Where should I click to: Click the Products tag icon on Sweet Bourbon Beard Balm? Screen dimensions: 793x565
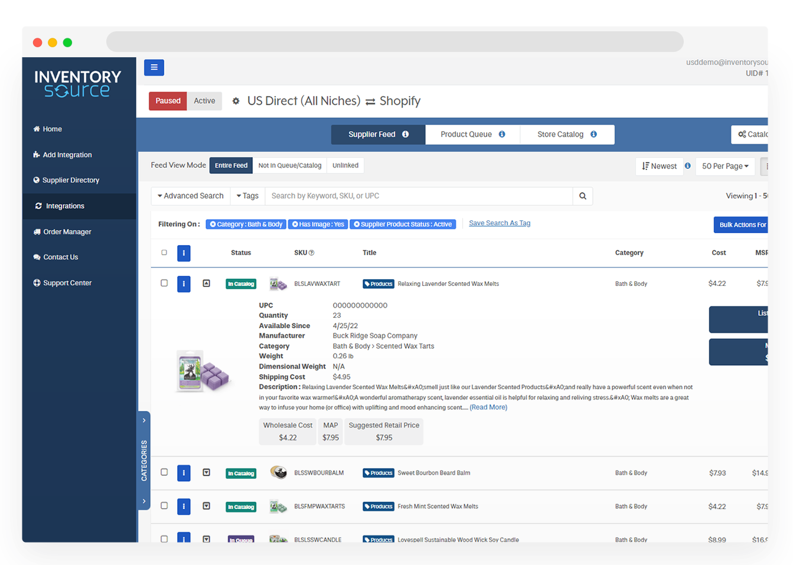pyautogui.click(x=378, y=473)
